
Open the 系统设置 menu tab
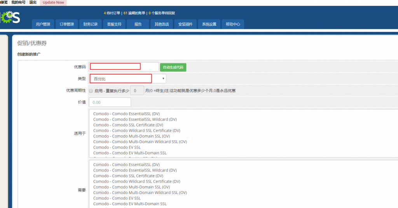[x=209, y=24]
